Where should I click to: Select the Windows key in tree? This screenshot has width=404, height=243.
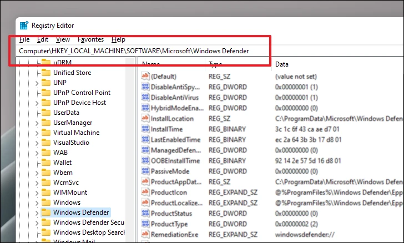67,202
